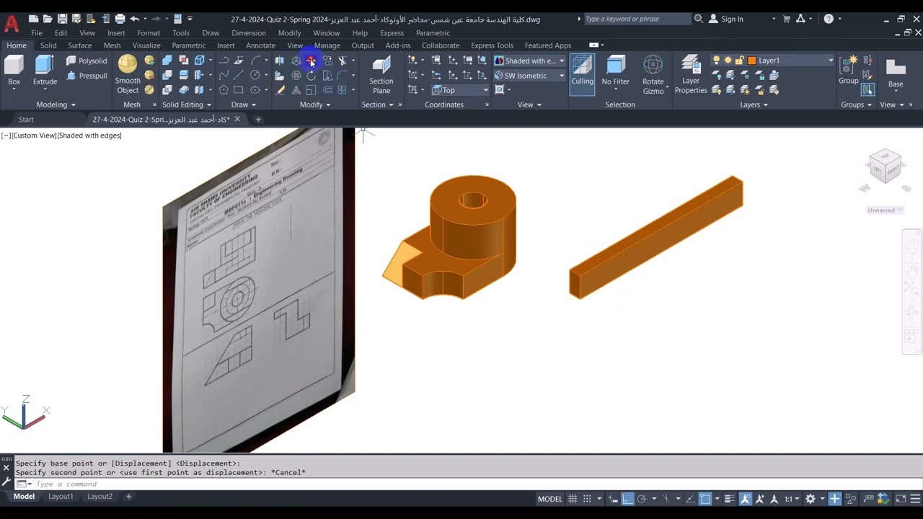The image size is (923, 519).
Task: Select the Rotate tool in Modify panel
Action: click(x=311, y=76)
